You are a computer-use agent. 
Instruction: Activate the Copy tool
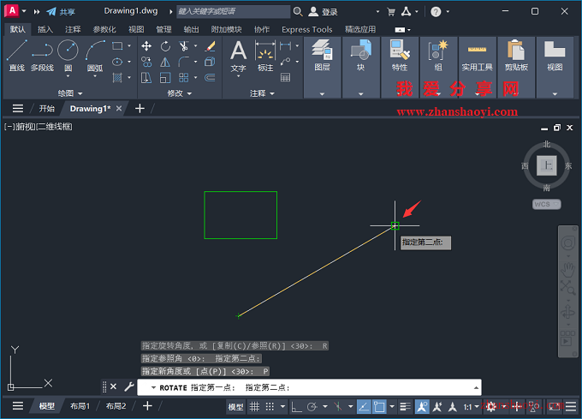146,62
